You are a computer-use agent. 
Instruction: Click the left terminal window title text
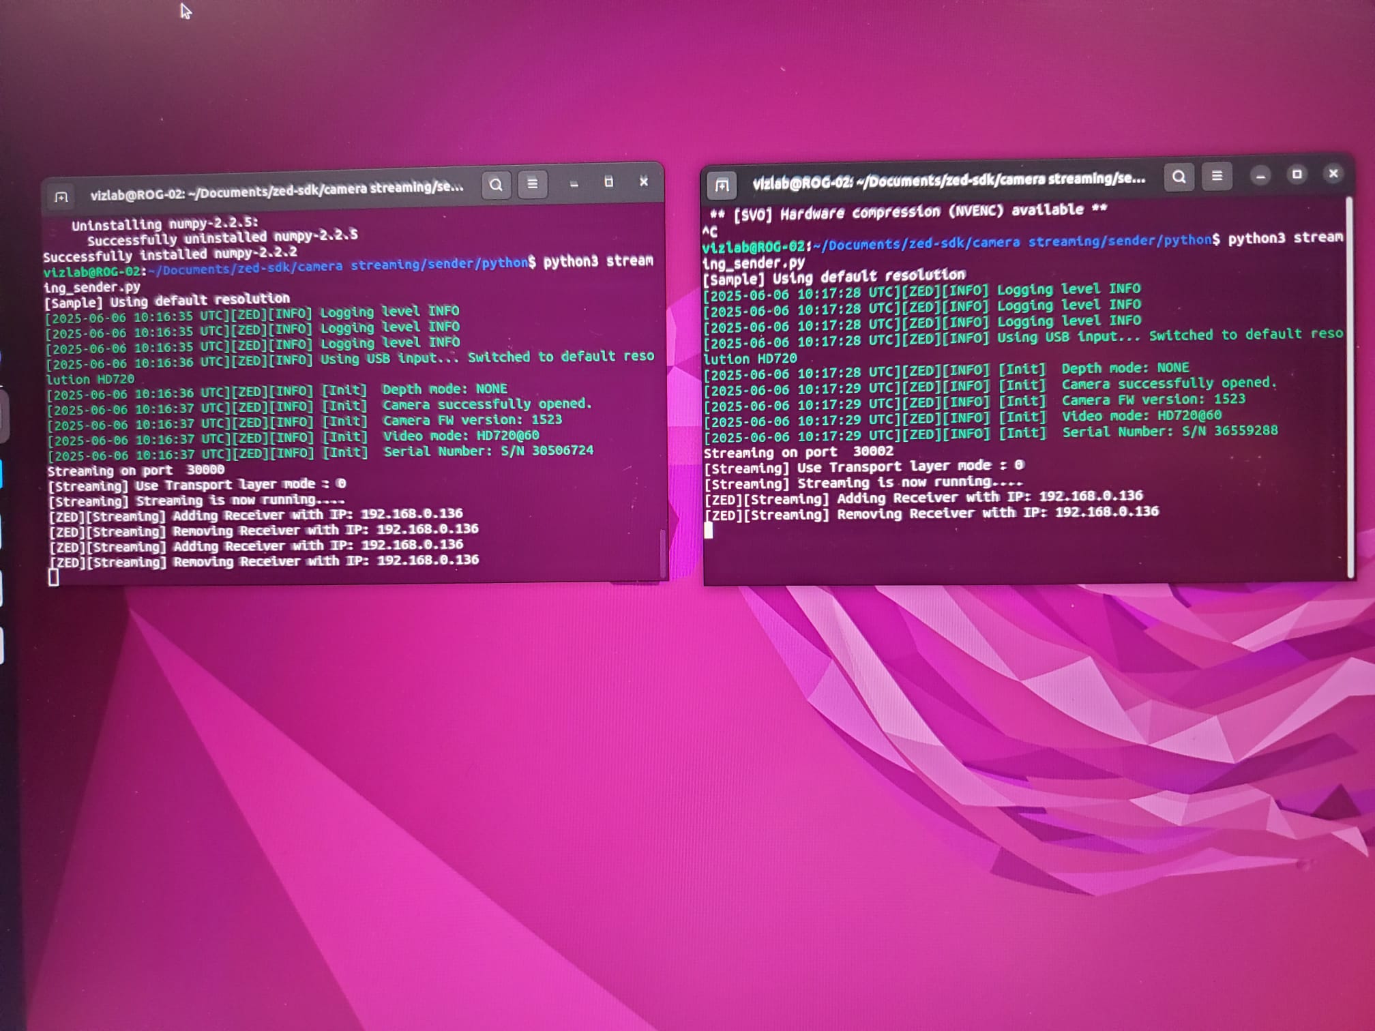coord(276,191)
